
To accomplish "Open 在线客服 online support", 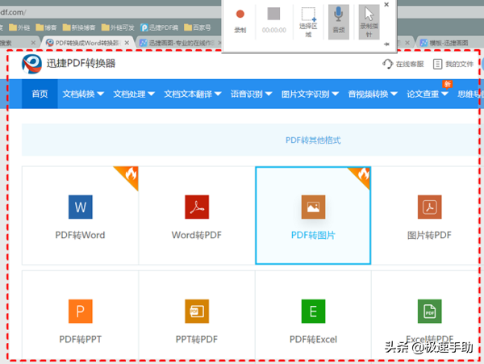I will click(x=403, y=64).
